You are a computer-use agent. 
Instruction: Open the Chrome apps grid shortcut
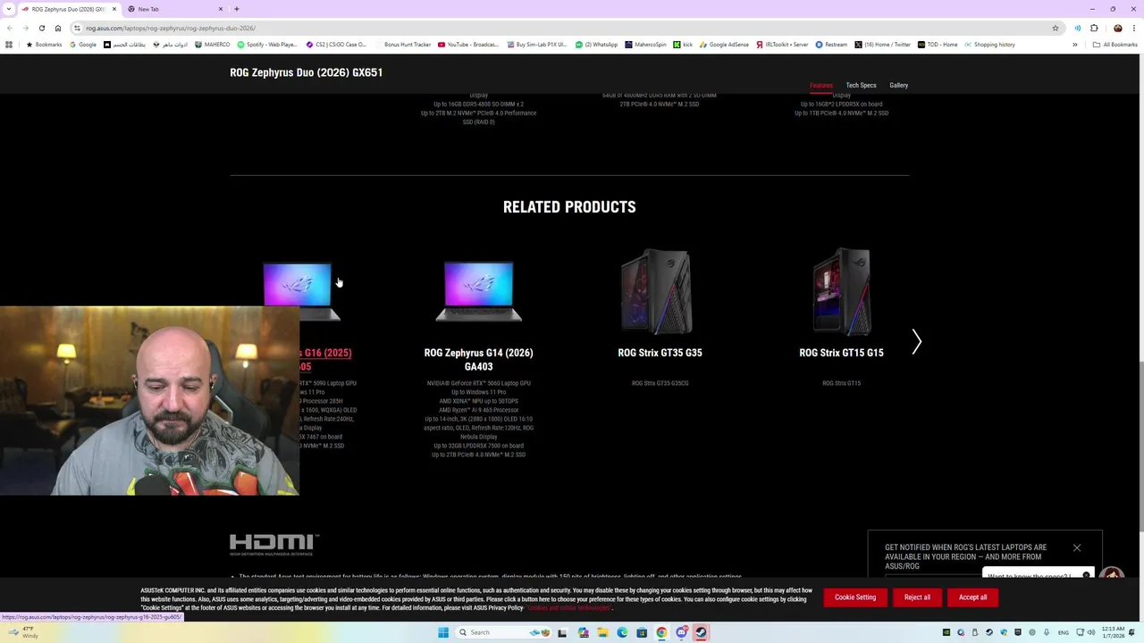(x=9, y=45)
